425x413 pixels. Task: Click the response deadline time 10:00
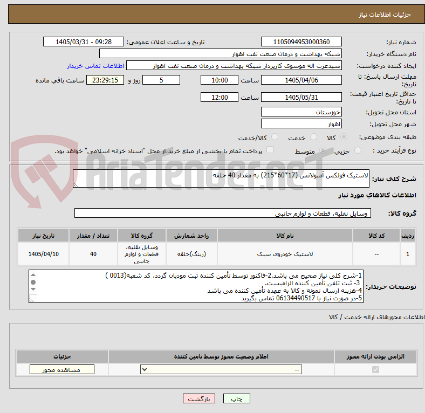pyautogui.click(x=220, y=80)
